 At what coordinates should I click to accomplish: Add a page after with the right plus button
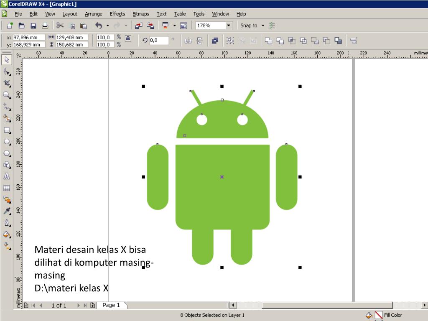coord(92,306)
